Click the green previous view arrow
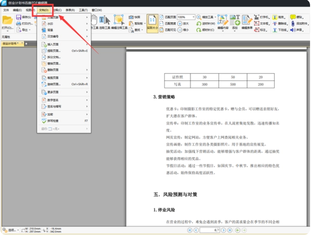The height and width of the screenshot is (235, 311). [238, 230]
